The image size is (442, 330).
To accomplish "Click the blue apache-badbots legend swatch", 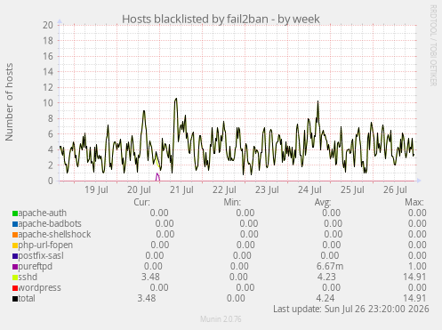I will (x=15, y=224).
